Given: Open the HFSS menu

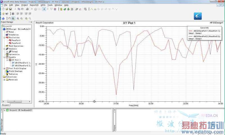Looking at the screenshot, I should 43,5.
